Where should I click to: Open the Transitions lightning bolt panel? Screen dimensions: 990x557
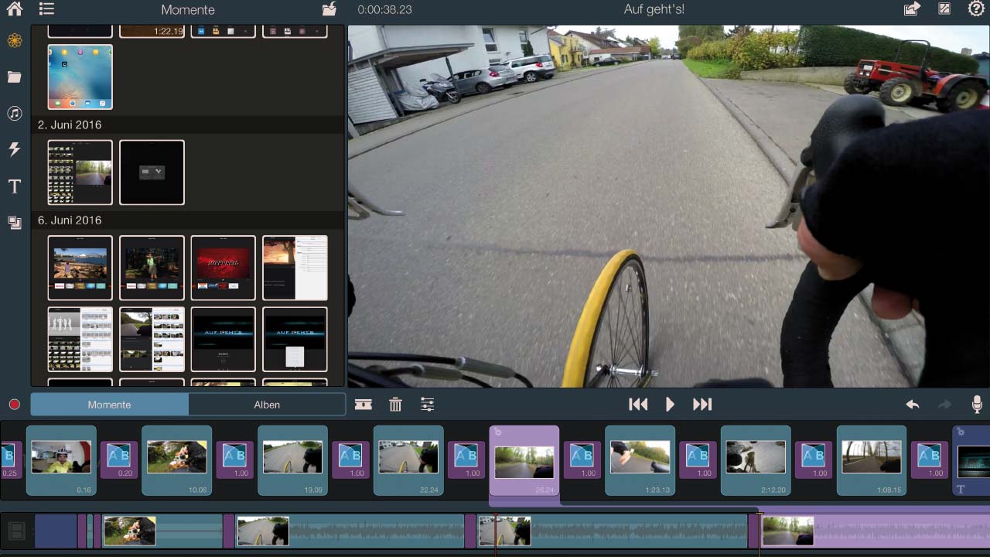point(14,150)
